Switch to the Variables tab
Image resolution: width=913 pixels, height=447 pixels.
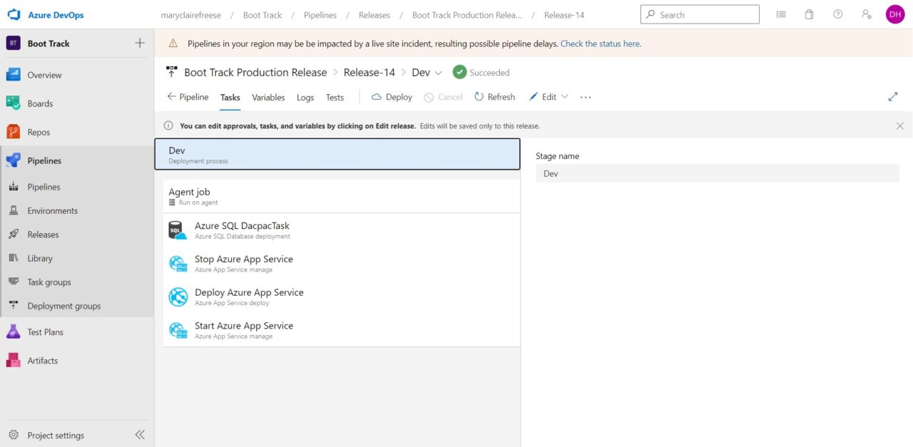[267, 97]
